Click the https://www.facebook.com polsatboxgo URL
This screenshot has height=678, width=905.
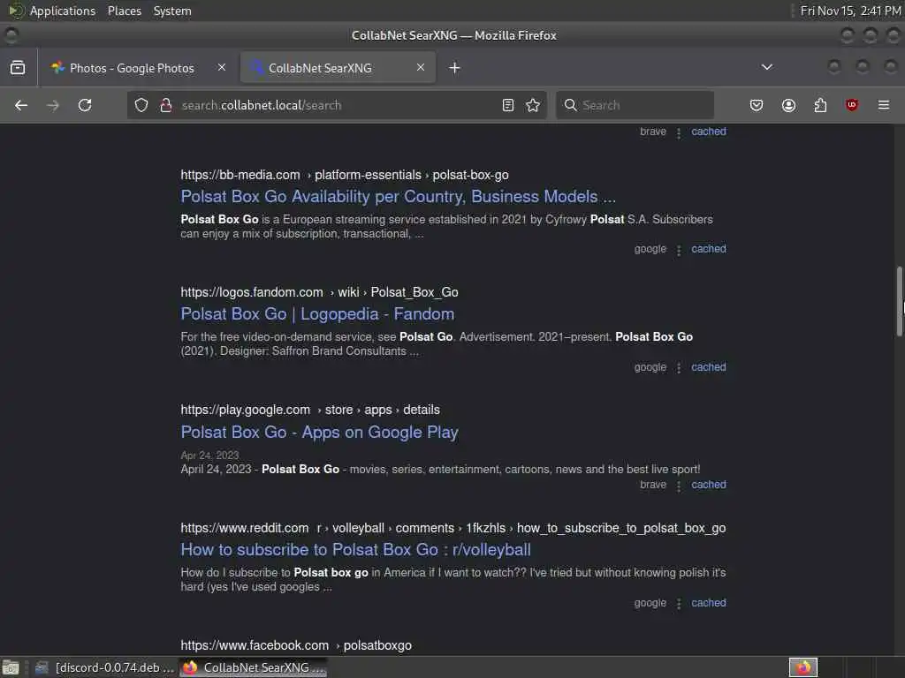click(296, 645)
